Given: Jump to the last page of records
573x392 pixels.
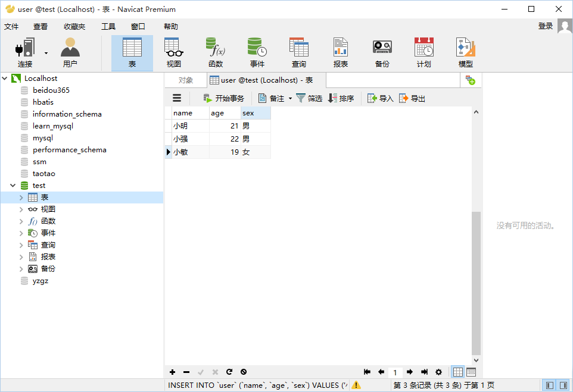Looking at the screenshot, I should (424, 372).
